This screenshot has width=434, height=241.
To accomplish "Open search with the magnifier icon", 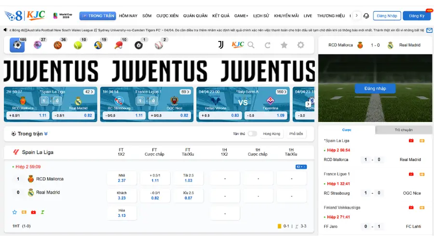I will [251, 45].
